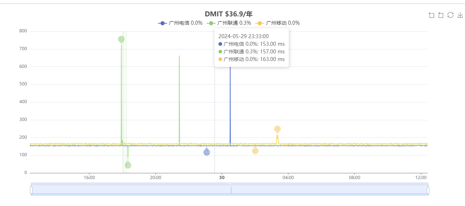Download the chart as image

click(x=460, y=15)
